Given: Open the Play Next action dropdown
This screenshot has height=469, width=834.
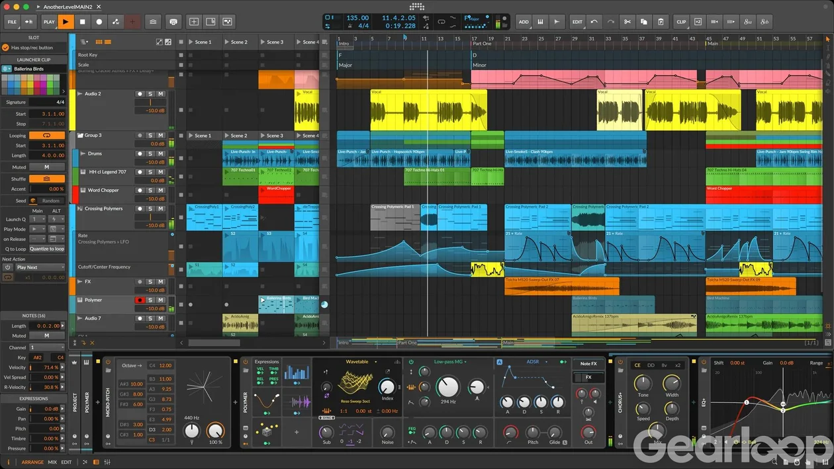Looking at the screenshot, I should (x=40, y=267).
